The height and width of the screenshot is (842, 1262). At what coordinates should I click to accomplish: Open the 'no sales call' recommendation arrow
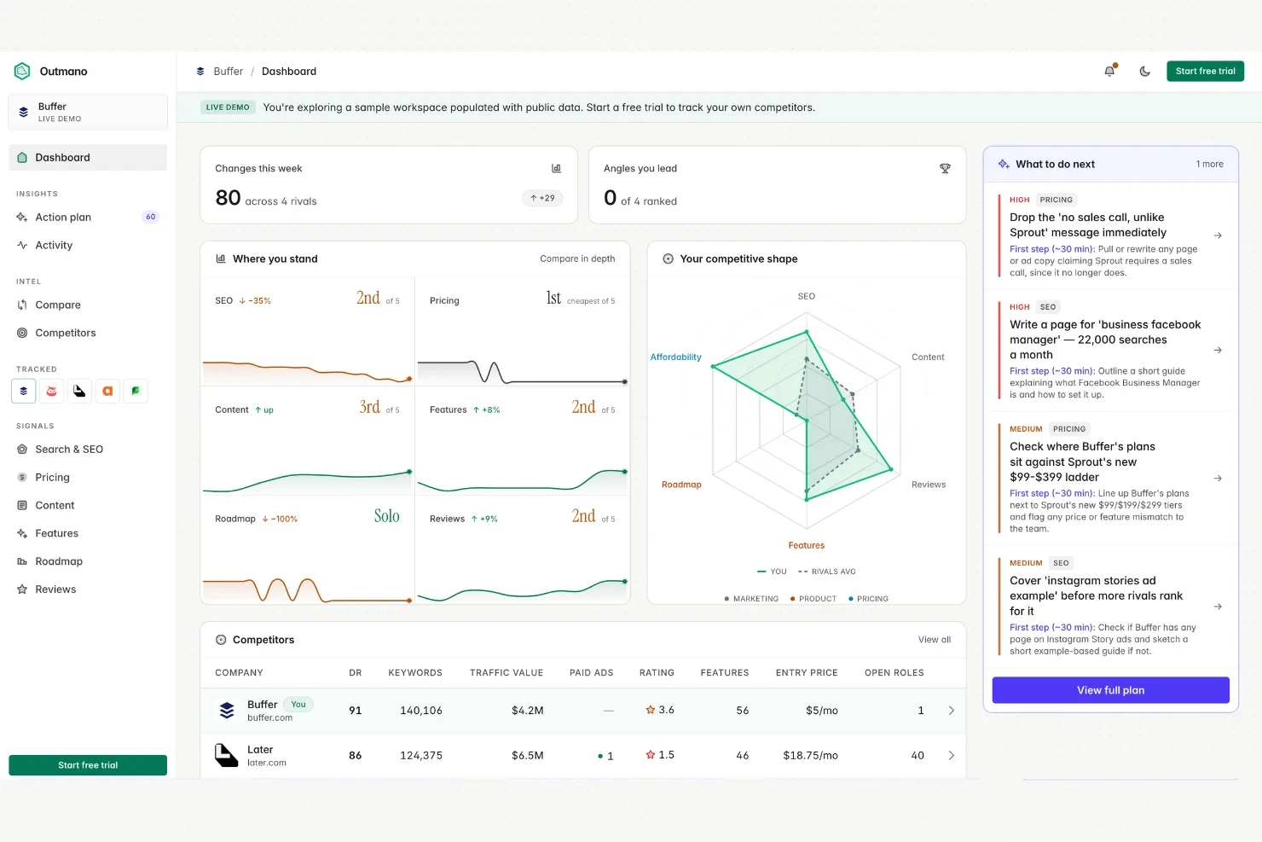1218,235
